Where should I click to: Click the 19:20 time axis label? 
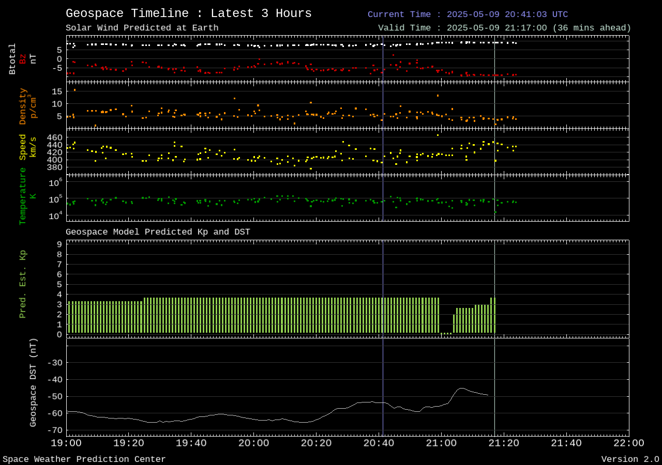129,443
